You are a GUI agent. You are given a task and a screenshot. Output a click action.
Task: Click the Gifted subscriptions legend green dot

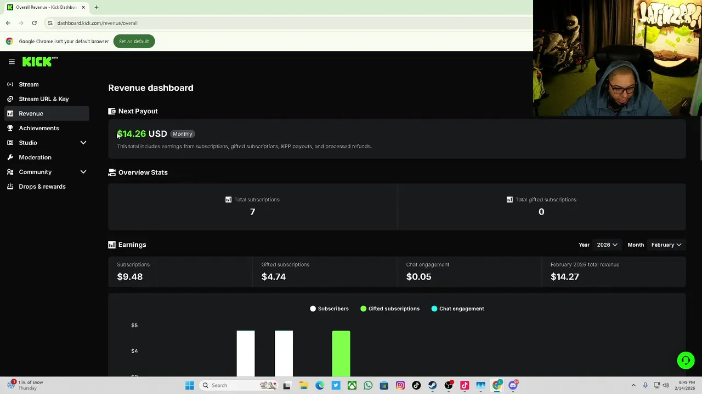363,309
